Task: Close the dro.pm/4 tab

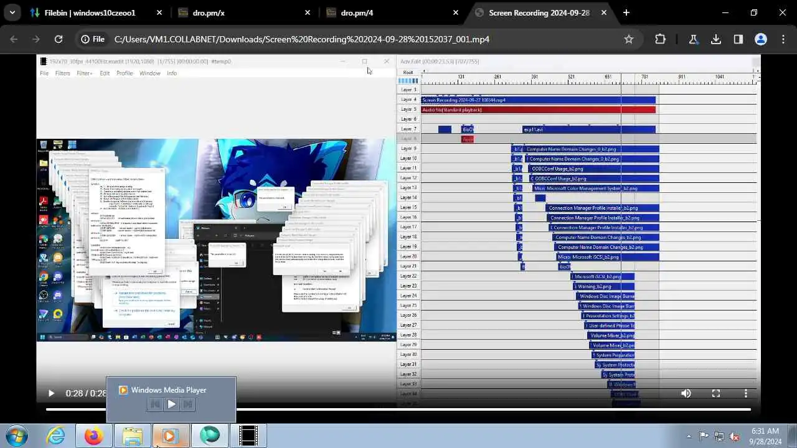Action: pos(456,12)
